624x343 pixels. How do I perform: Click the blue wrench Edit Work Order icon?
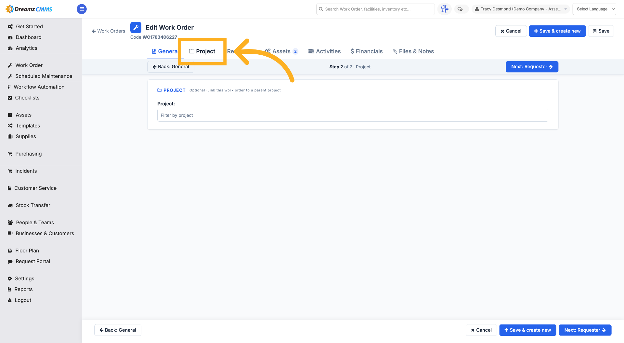136,28
